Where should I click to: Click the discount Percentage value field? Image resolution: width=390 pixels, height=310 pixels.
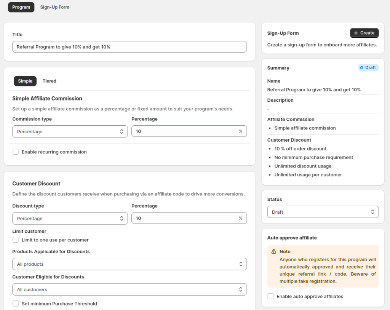[x=187, y=218]
